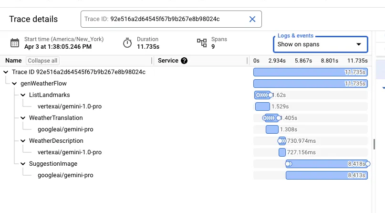Click the plus event marker on ListLandmarks span
385x213 pixels.
tap(258, 95)
